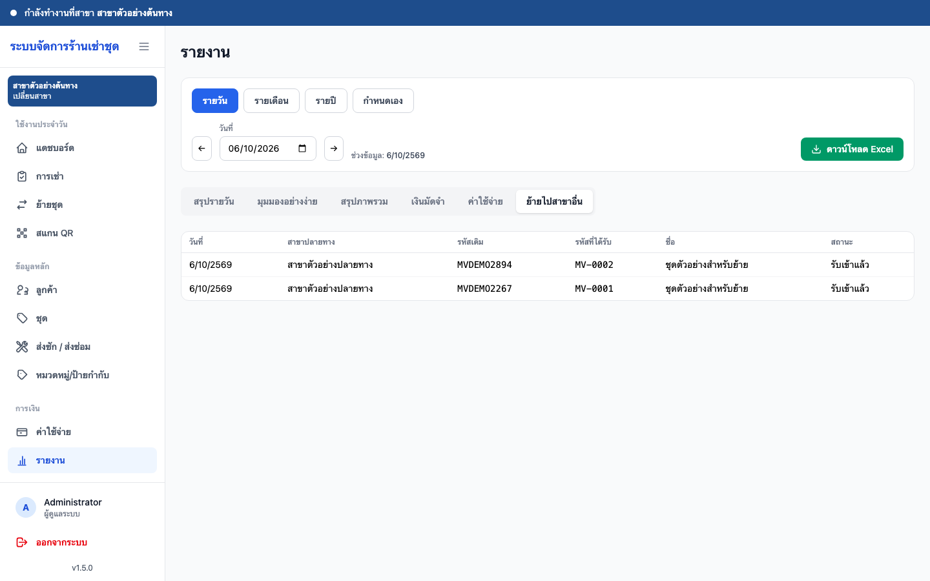Open ชุด tag icon in sidebar
The height and width of the screenshot is (581, 930).
[x=22, y=318]
